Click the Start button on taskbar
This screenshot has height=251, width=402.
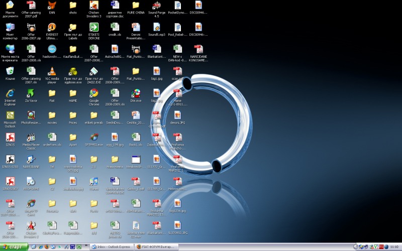[13, 247]
